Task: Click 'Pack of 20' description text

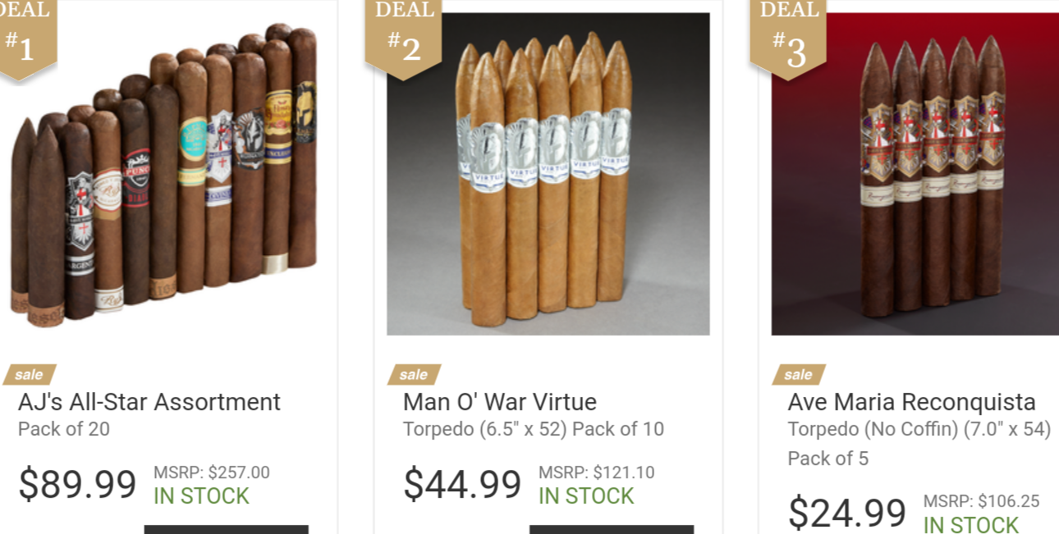Action: (x=64, y=429)
